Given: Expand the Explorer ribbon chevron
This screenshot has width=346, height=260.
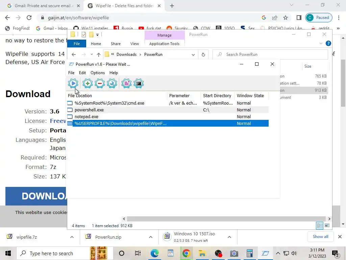Looking at the screenshot, I should pyautogui.click(x=321, y=44).
